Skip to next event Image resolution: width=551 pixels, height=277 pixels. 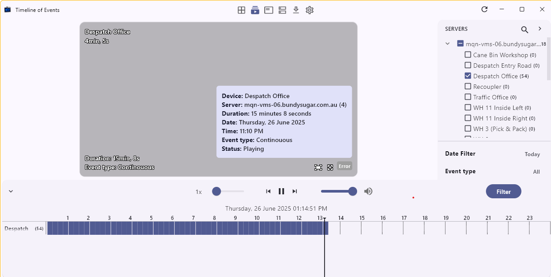tap(295, 191)
